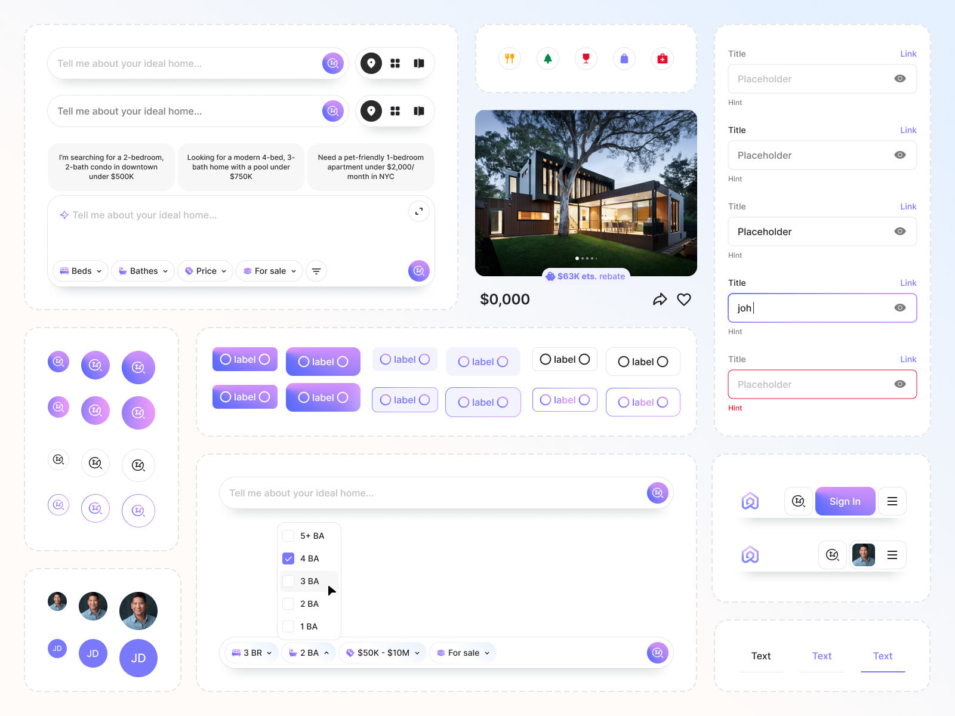
Task: Click the pet-friendly apartment in NYC suggestion
Action: pos(371,167)
